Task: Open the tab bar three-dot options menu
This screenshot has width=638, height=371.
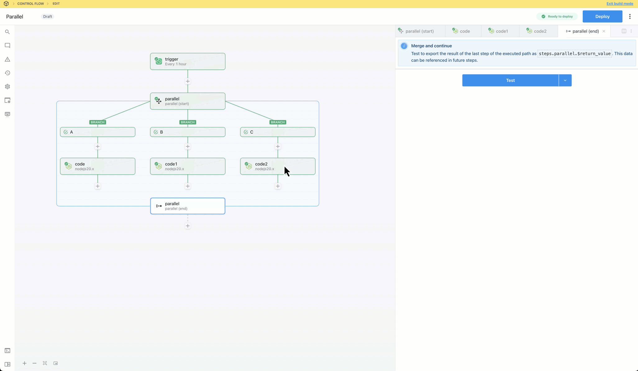Action: pyautogui.click(x=631, y=31)
